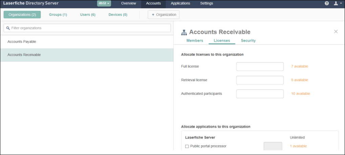Click 'Allocate applications to this organization' heading
Screen dimensions: 345x155
coord(216,127)
